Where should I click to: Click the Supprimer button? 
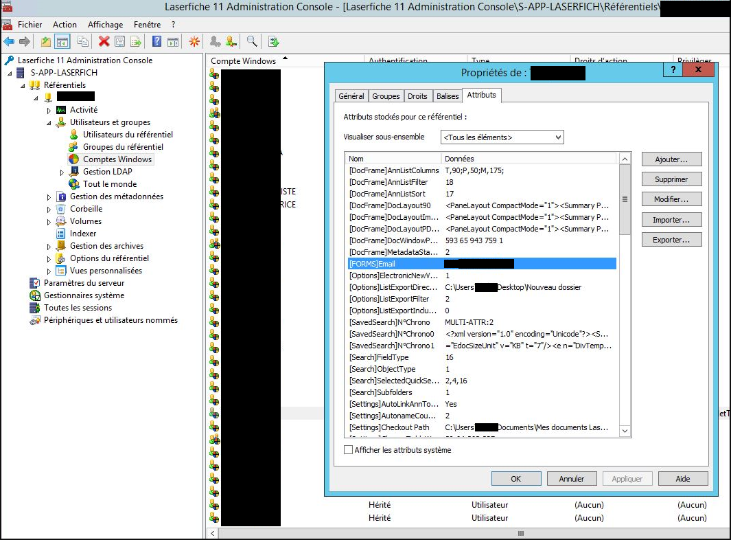(x=671, y=179)
